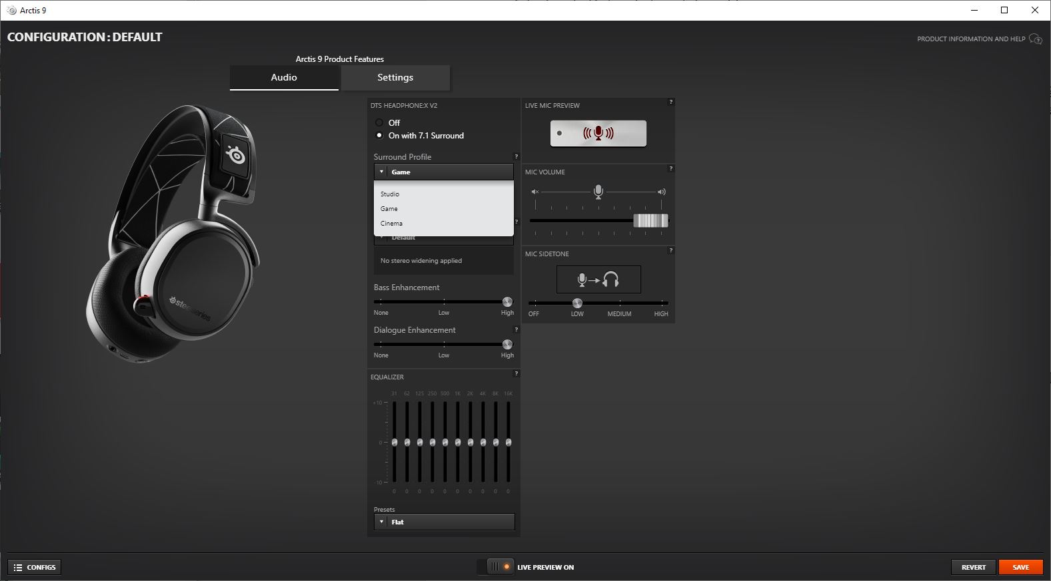This screenshot has height=581, width=1051.
Task: Set Bass Enhancement to Low
Action: point(444,301)
